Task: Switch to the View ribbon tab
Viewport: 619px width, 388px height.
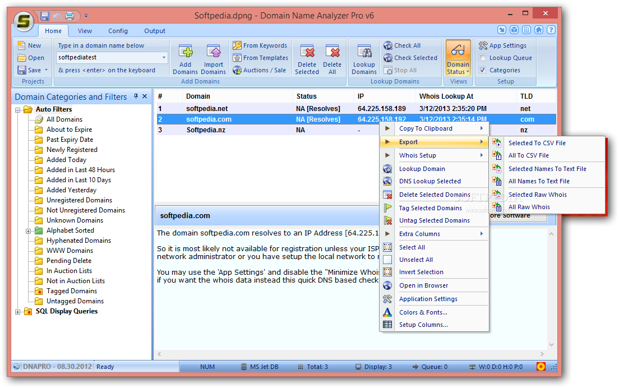Action: [x=85, y=31]
